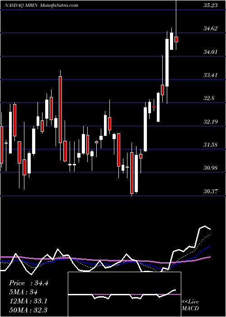
Task: Click the NASDAQ MBIN MunafaSutra.com title text
Action: click(41, 5)
